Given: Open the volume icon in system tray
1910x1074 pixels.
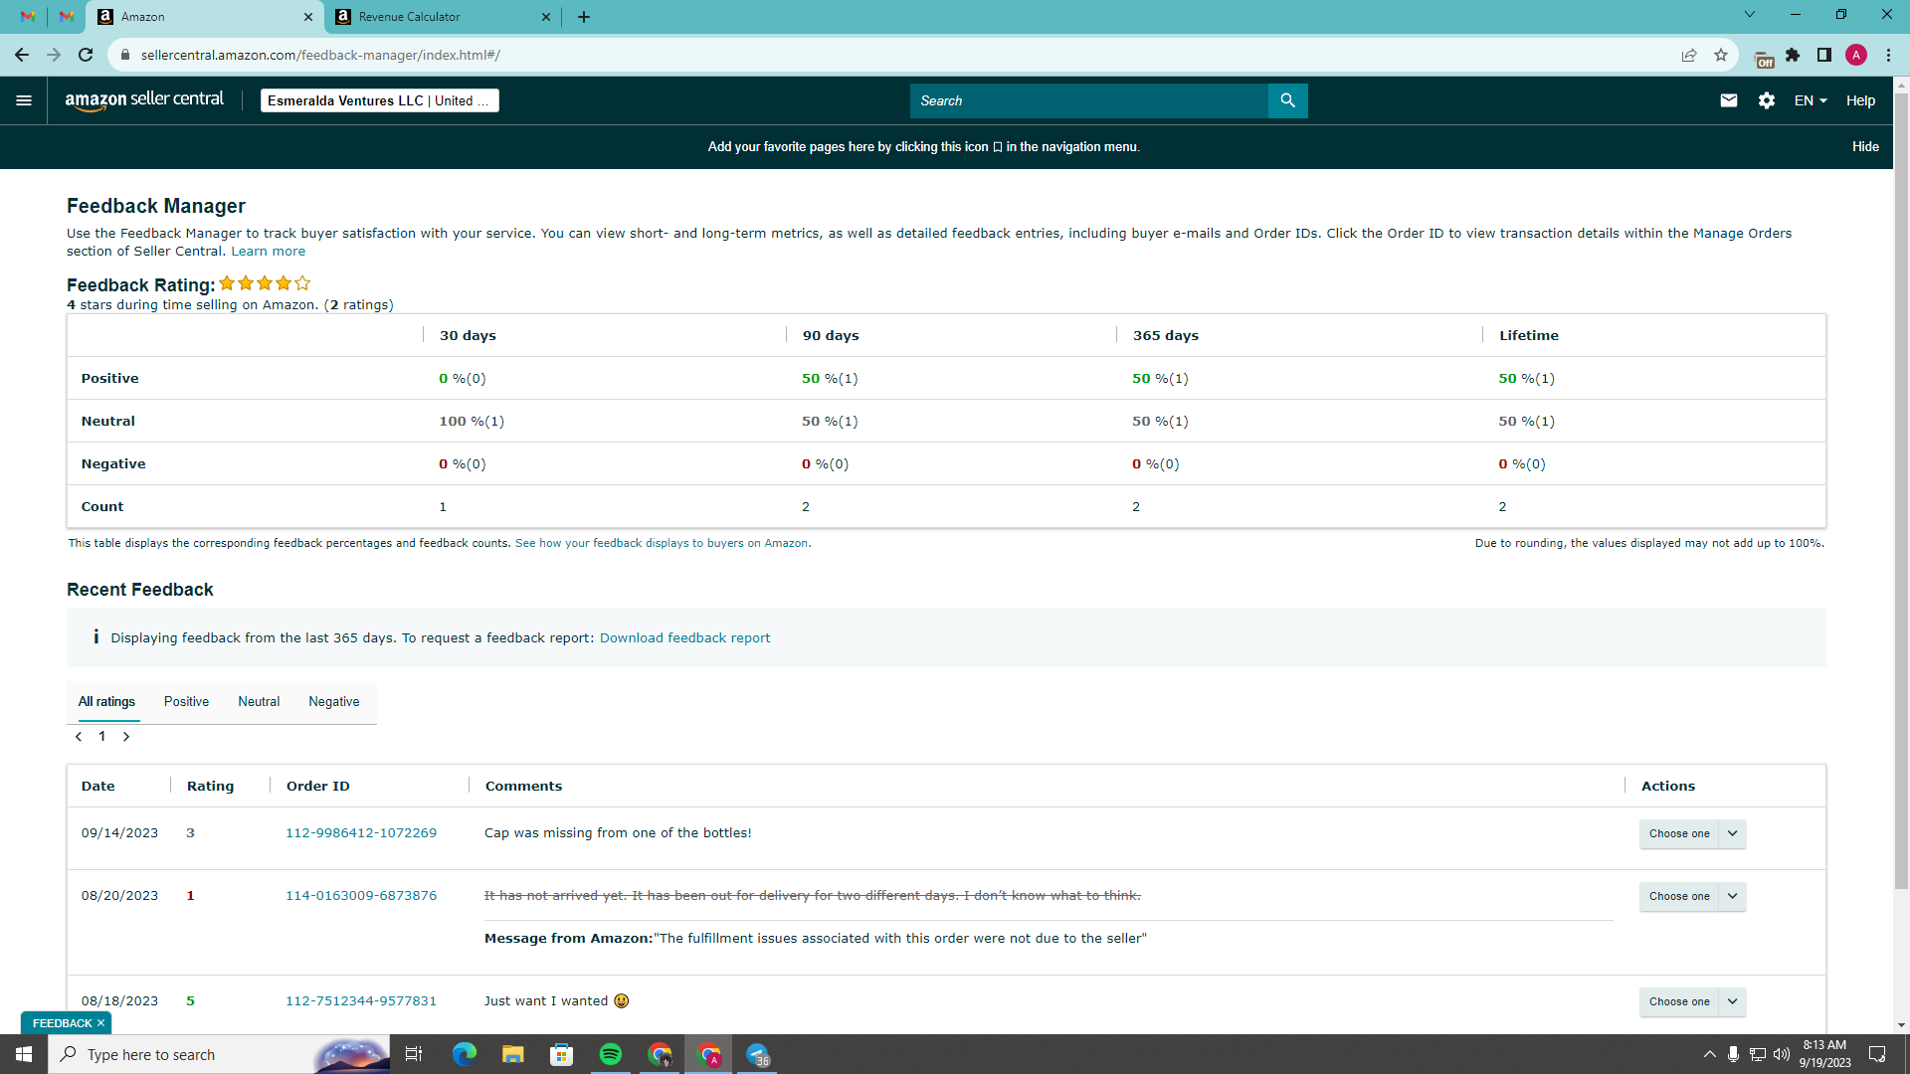Looking at the screenshot, I should pyautogui.click(x=1782, y=1054).
